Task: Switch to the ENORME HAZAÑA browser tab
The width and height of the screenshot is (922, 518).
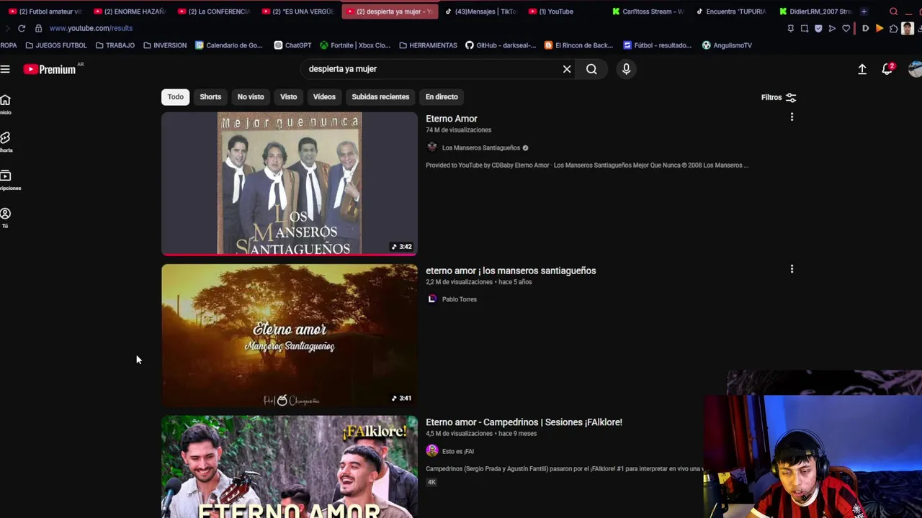Action: click(x=130, y=12)
